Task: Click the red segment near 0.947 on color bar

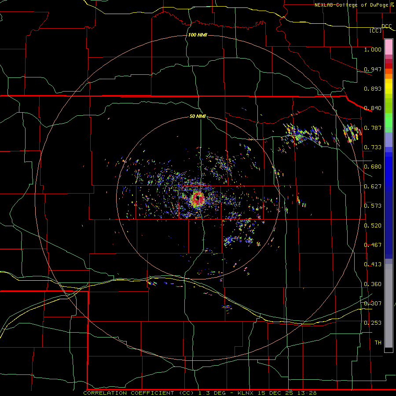Action: [389, 66]
